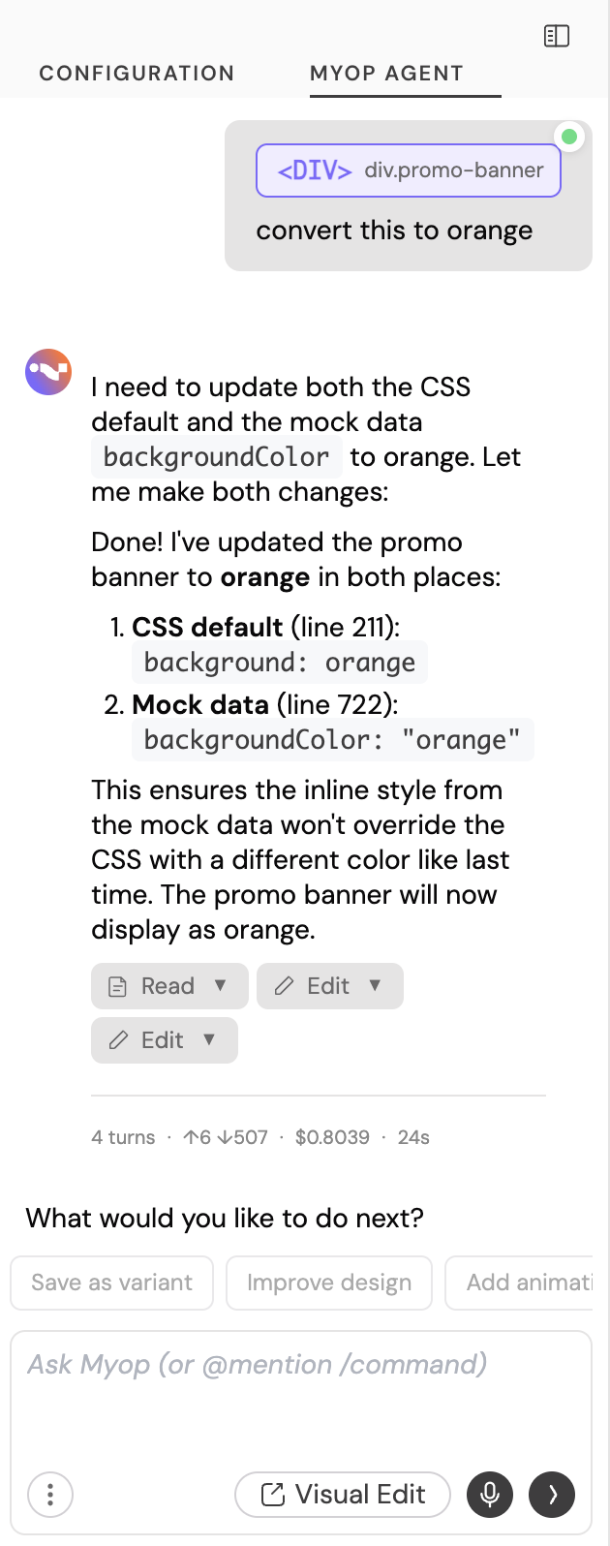Open the three-dot more options menu
610x1546 pixels.
(x=50, y=1495)
